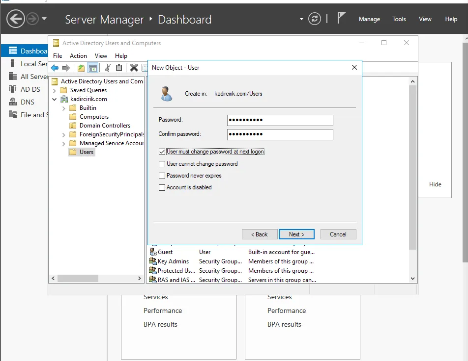Select the Guest user row
Viewport: 468px width, 361px height.
[x=232, y=252]
